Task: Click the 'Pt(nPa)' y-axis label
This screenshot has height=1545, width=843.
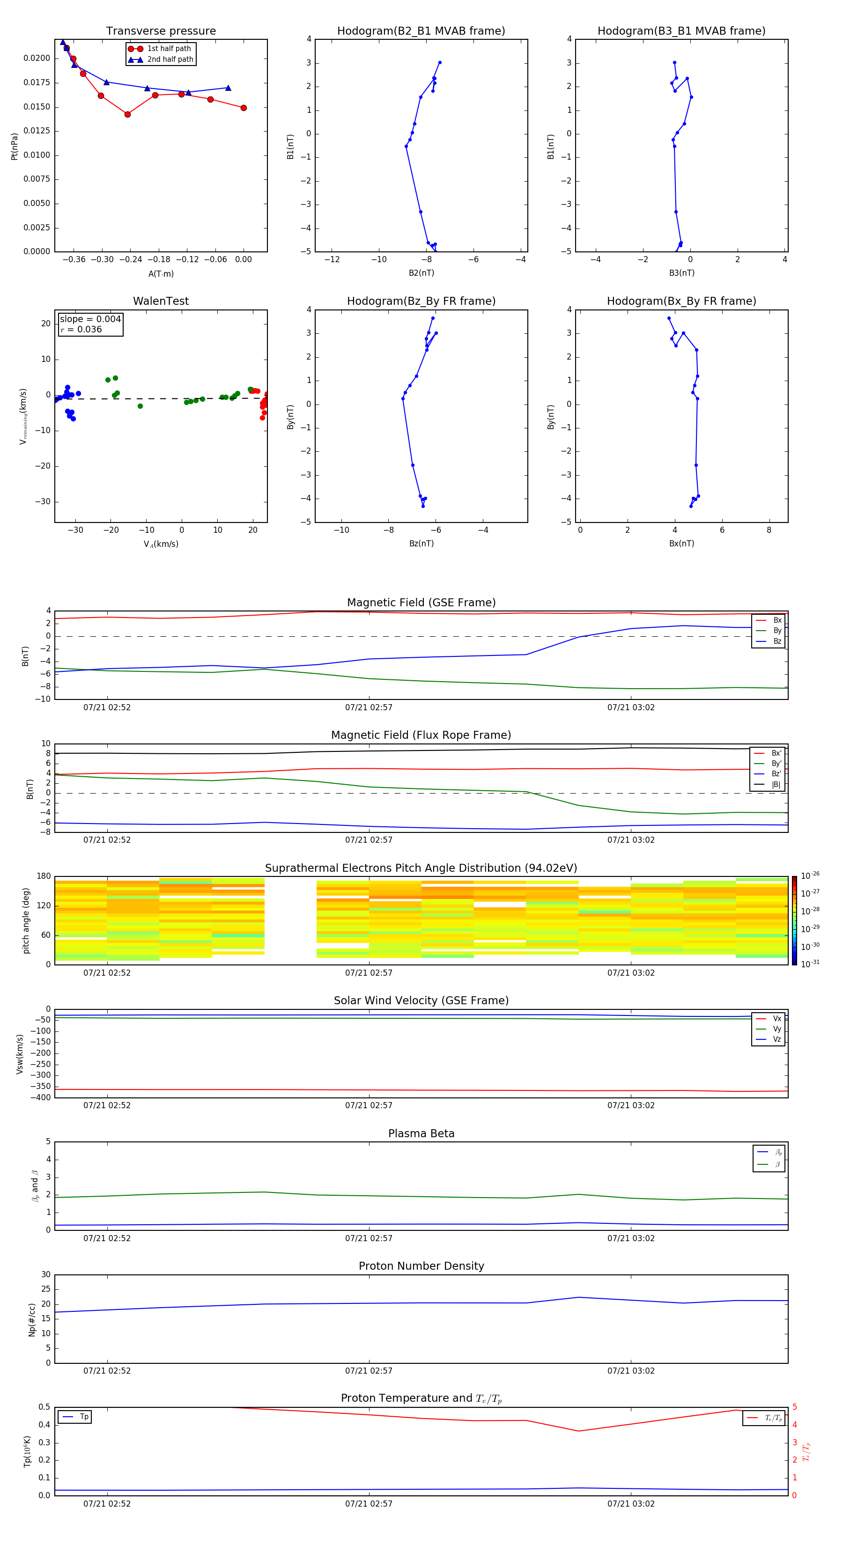Action: tap(15, 146)
